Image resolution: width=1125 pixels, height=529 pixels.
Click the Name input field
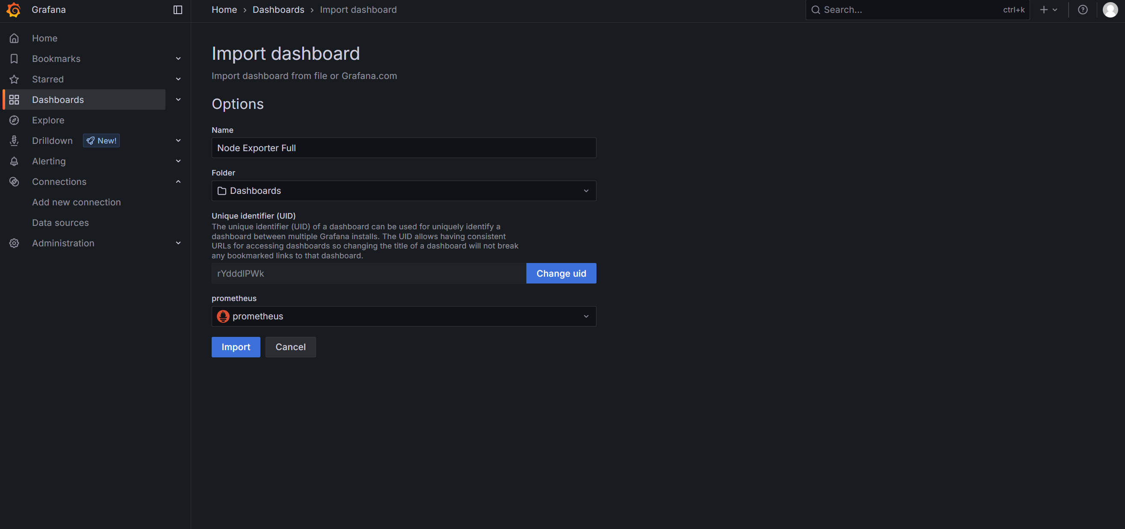(403, 148)
